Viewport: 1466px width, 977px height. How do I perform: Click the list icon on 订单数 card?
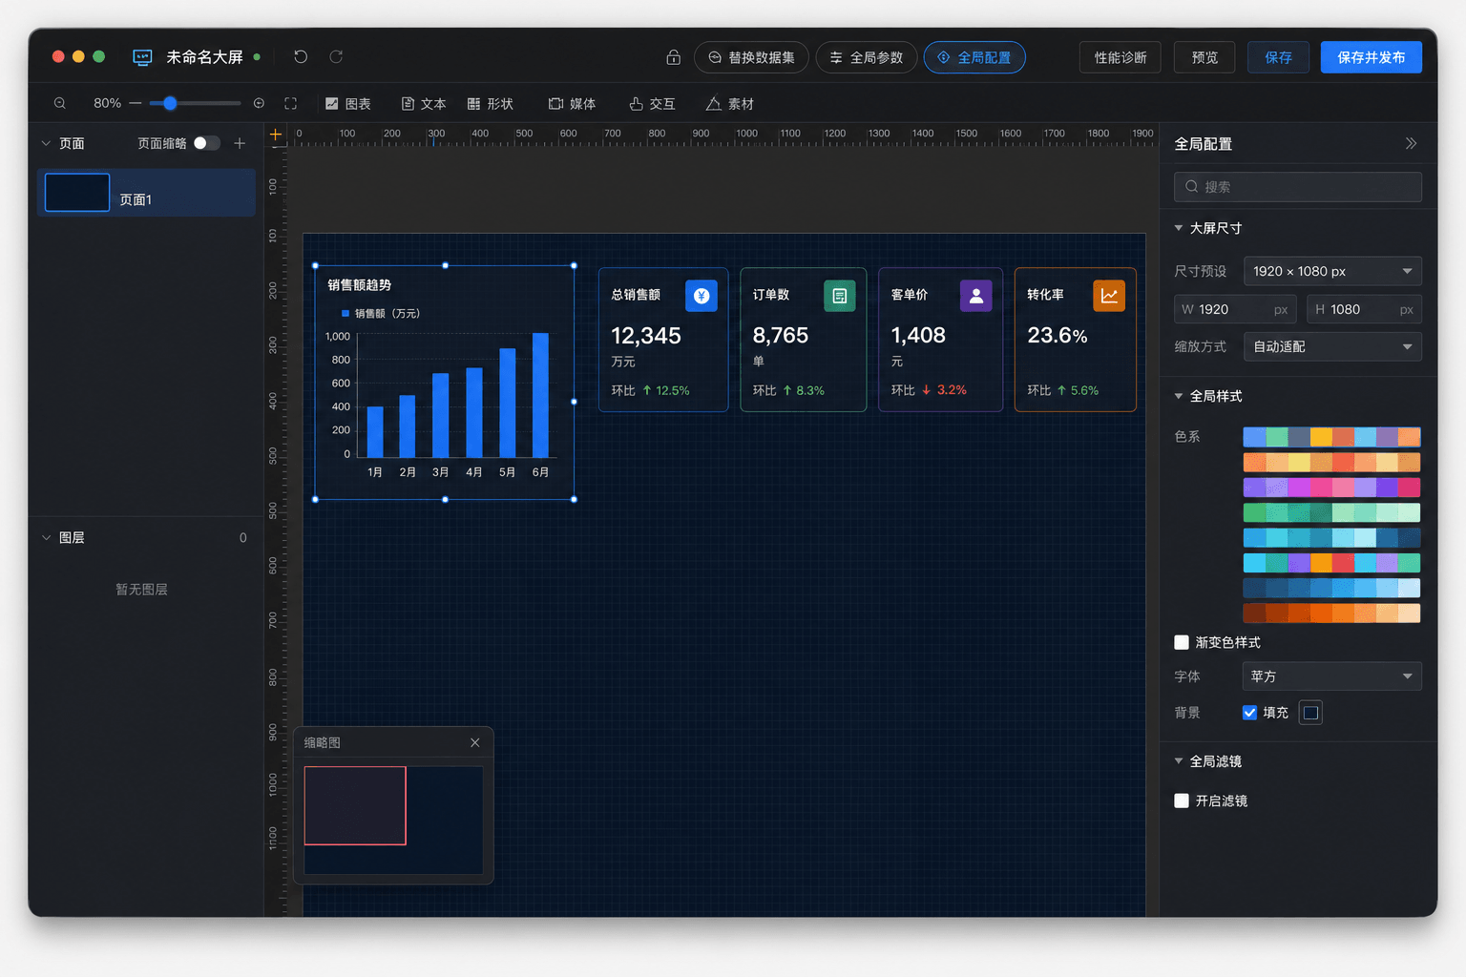(840, 296)
